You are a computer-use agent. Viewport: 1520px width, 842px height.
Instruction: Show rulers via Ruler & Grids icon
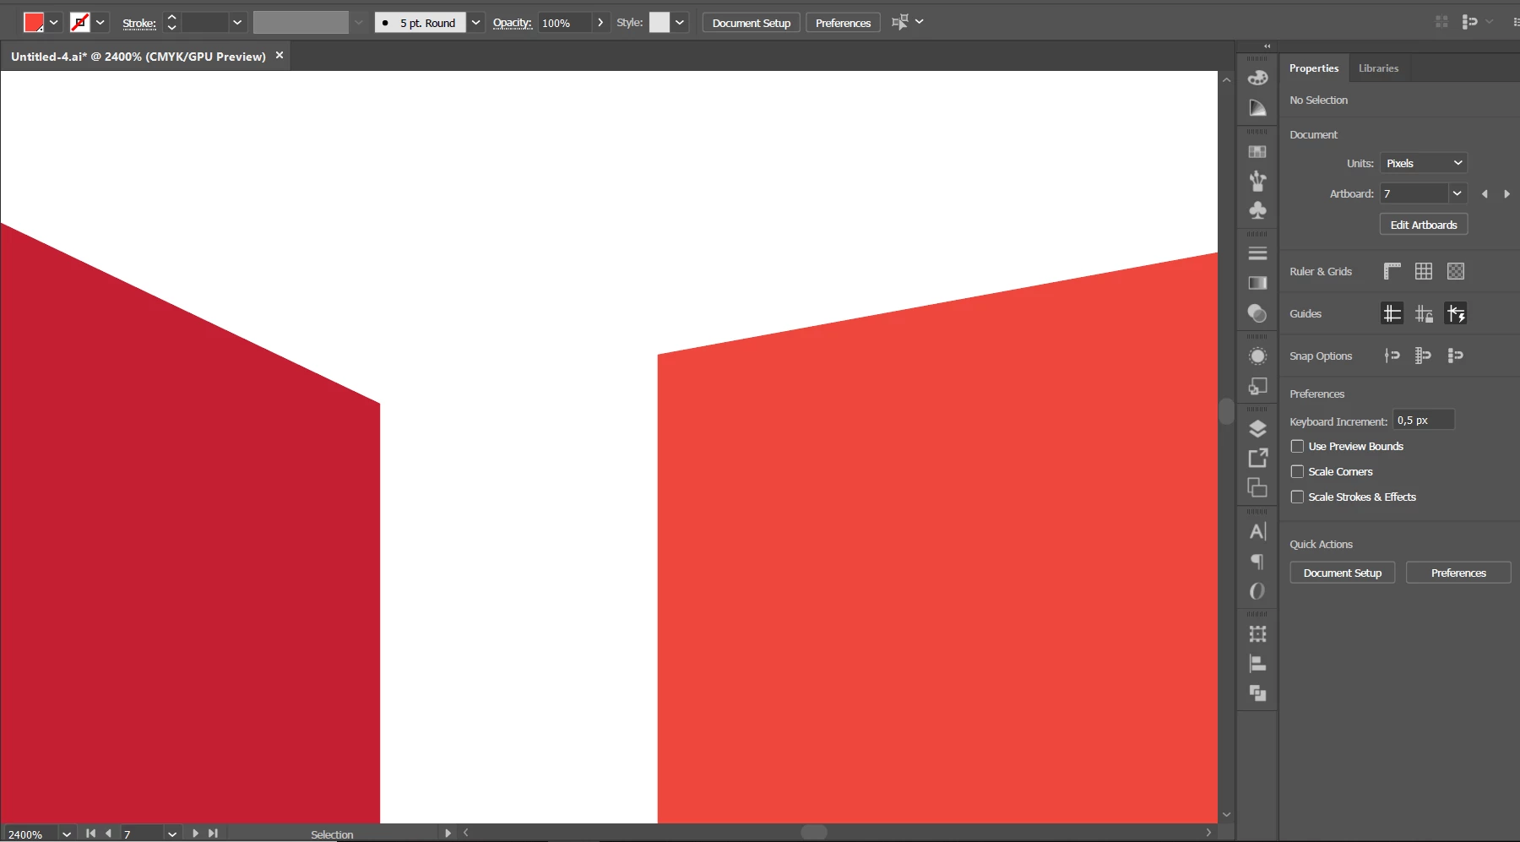pos(1392,271)
